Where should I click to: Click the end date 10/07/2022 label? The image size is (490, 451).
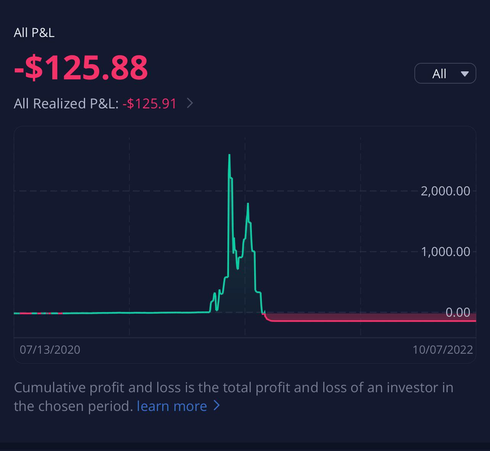coord(443,350)
